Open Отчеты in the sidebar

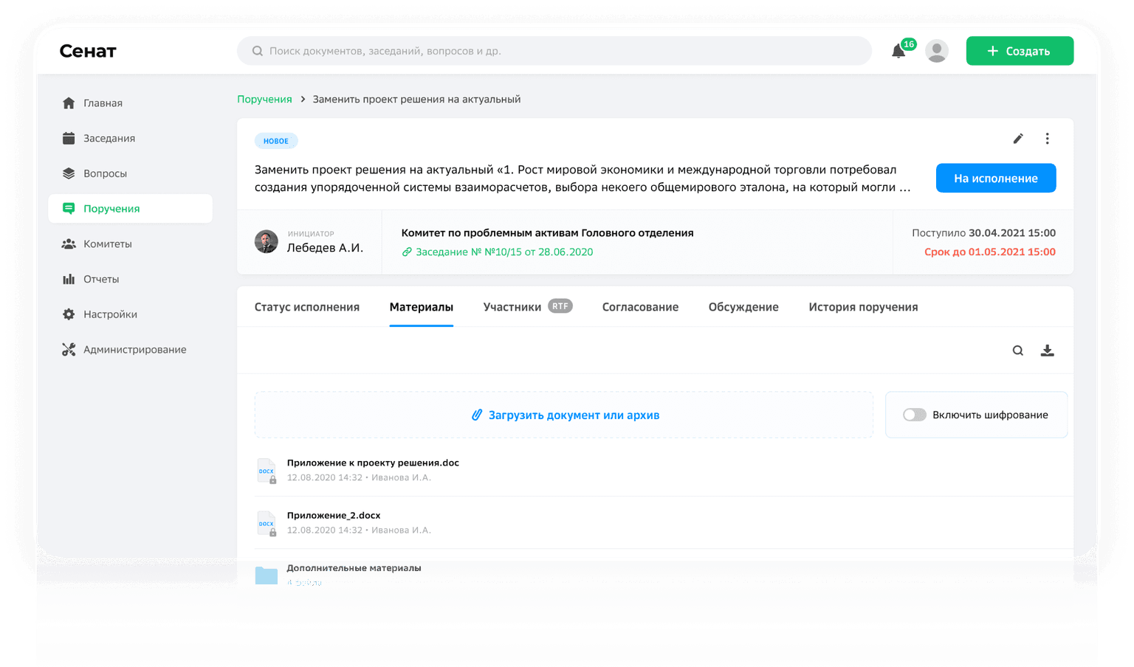click(x=131, y=279)
